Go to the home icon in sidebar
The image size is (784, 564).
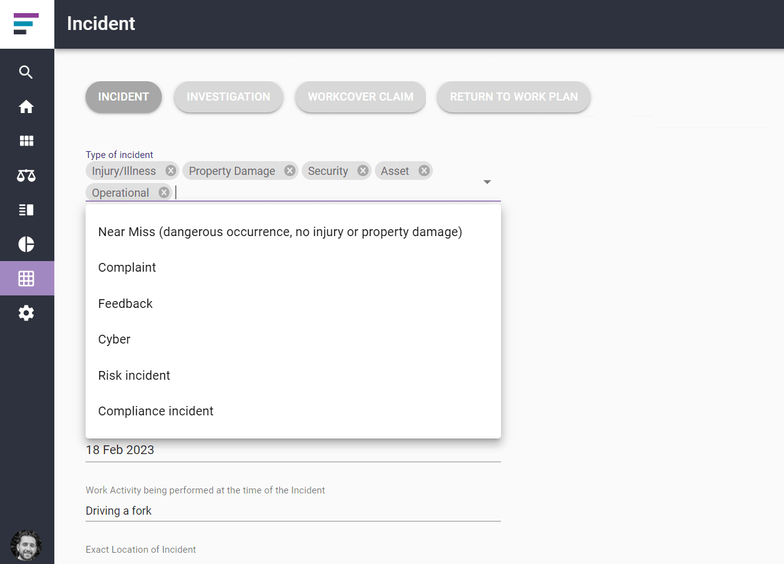(26, 107)
